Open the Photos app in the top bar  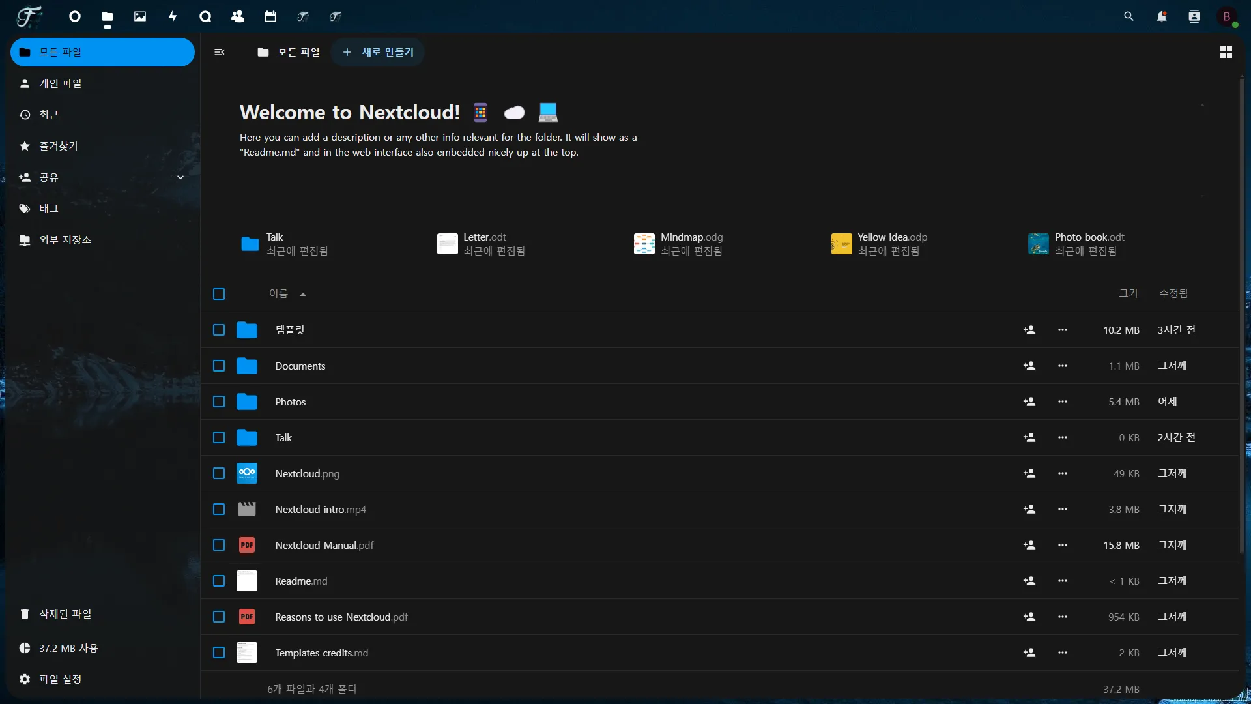(x=140, y=16)
